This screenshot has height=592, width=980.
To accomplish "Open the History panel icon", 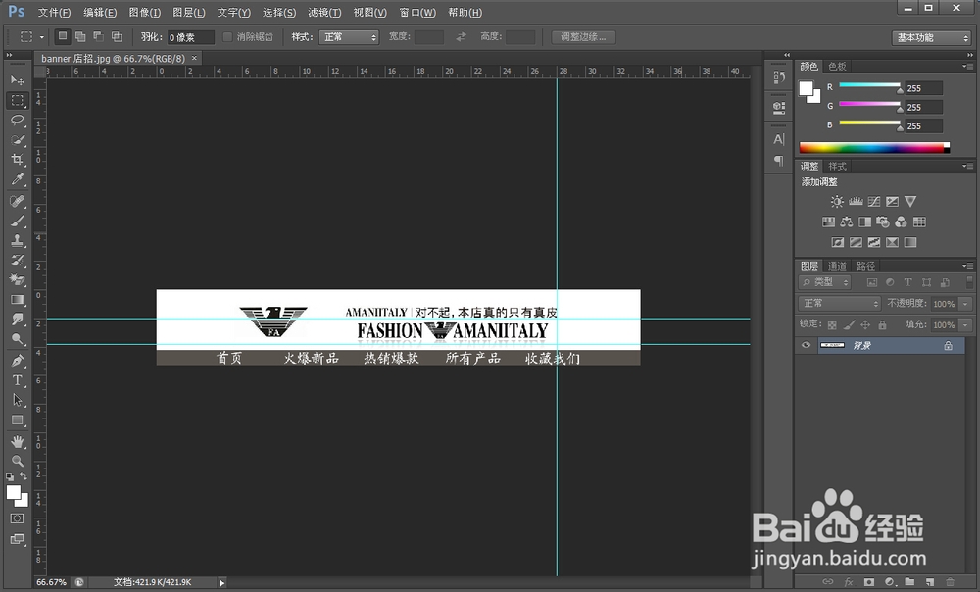I will click(779, 76).
